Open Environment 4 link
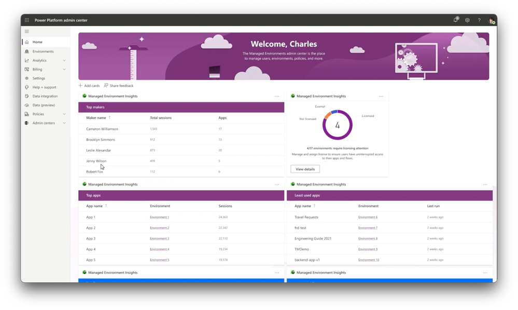 (159, 249)
